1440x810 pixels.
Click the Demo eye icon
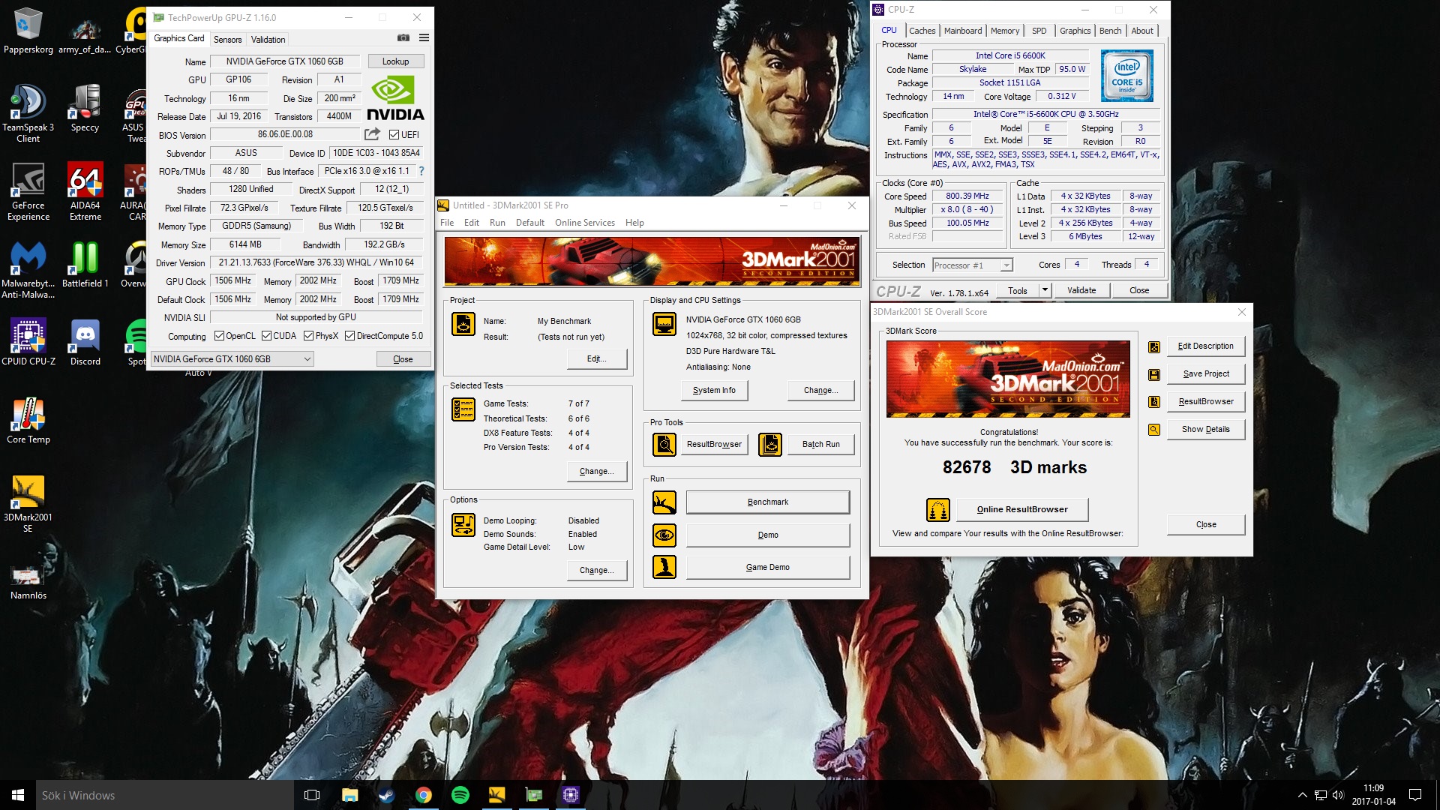tap(664, 535)
